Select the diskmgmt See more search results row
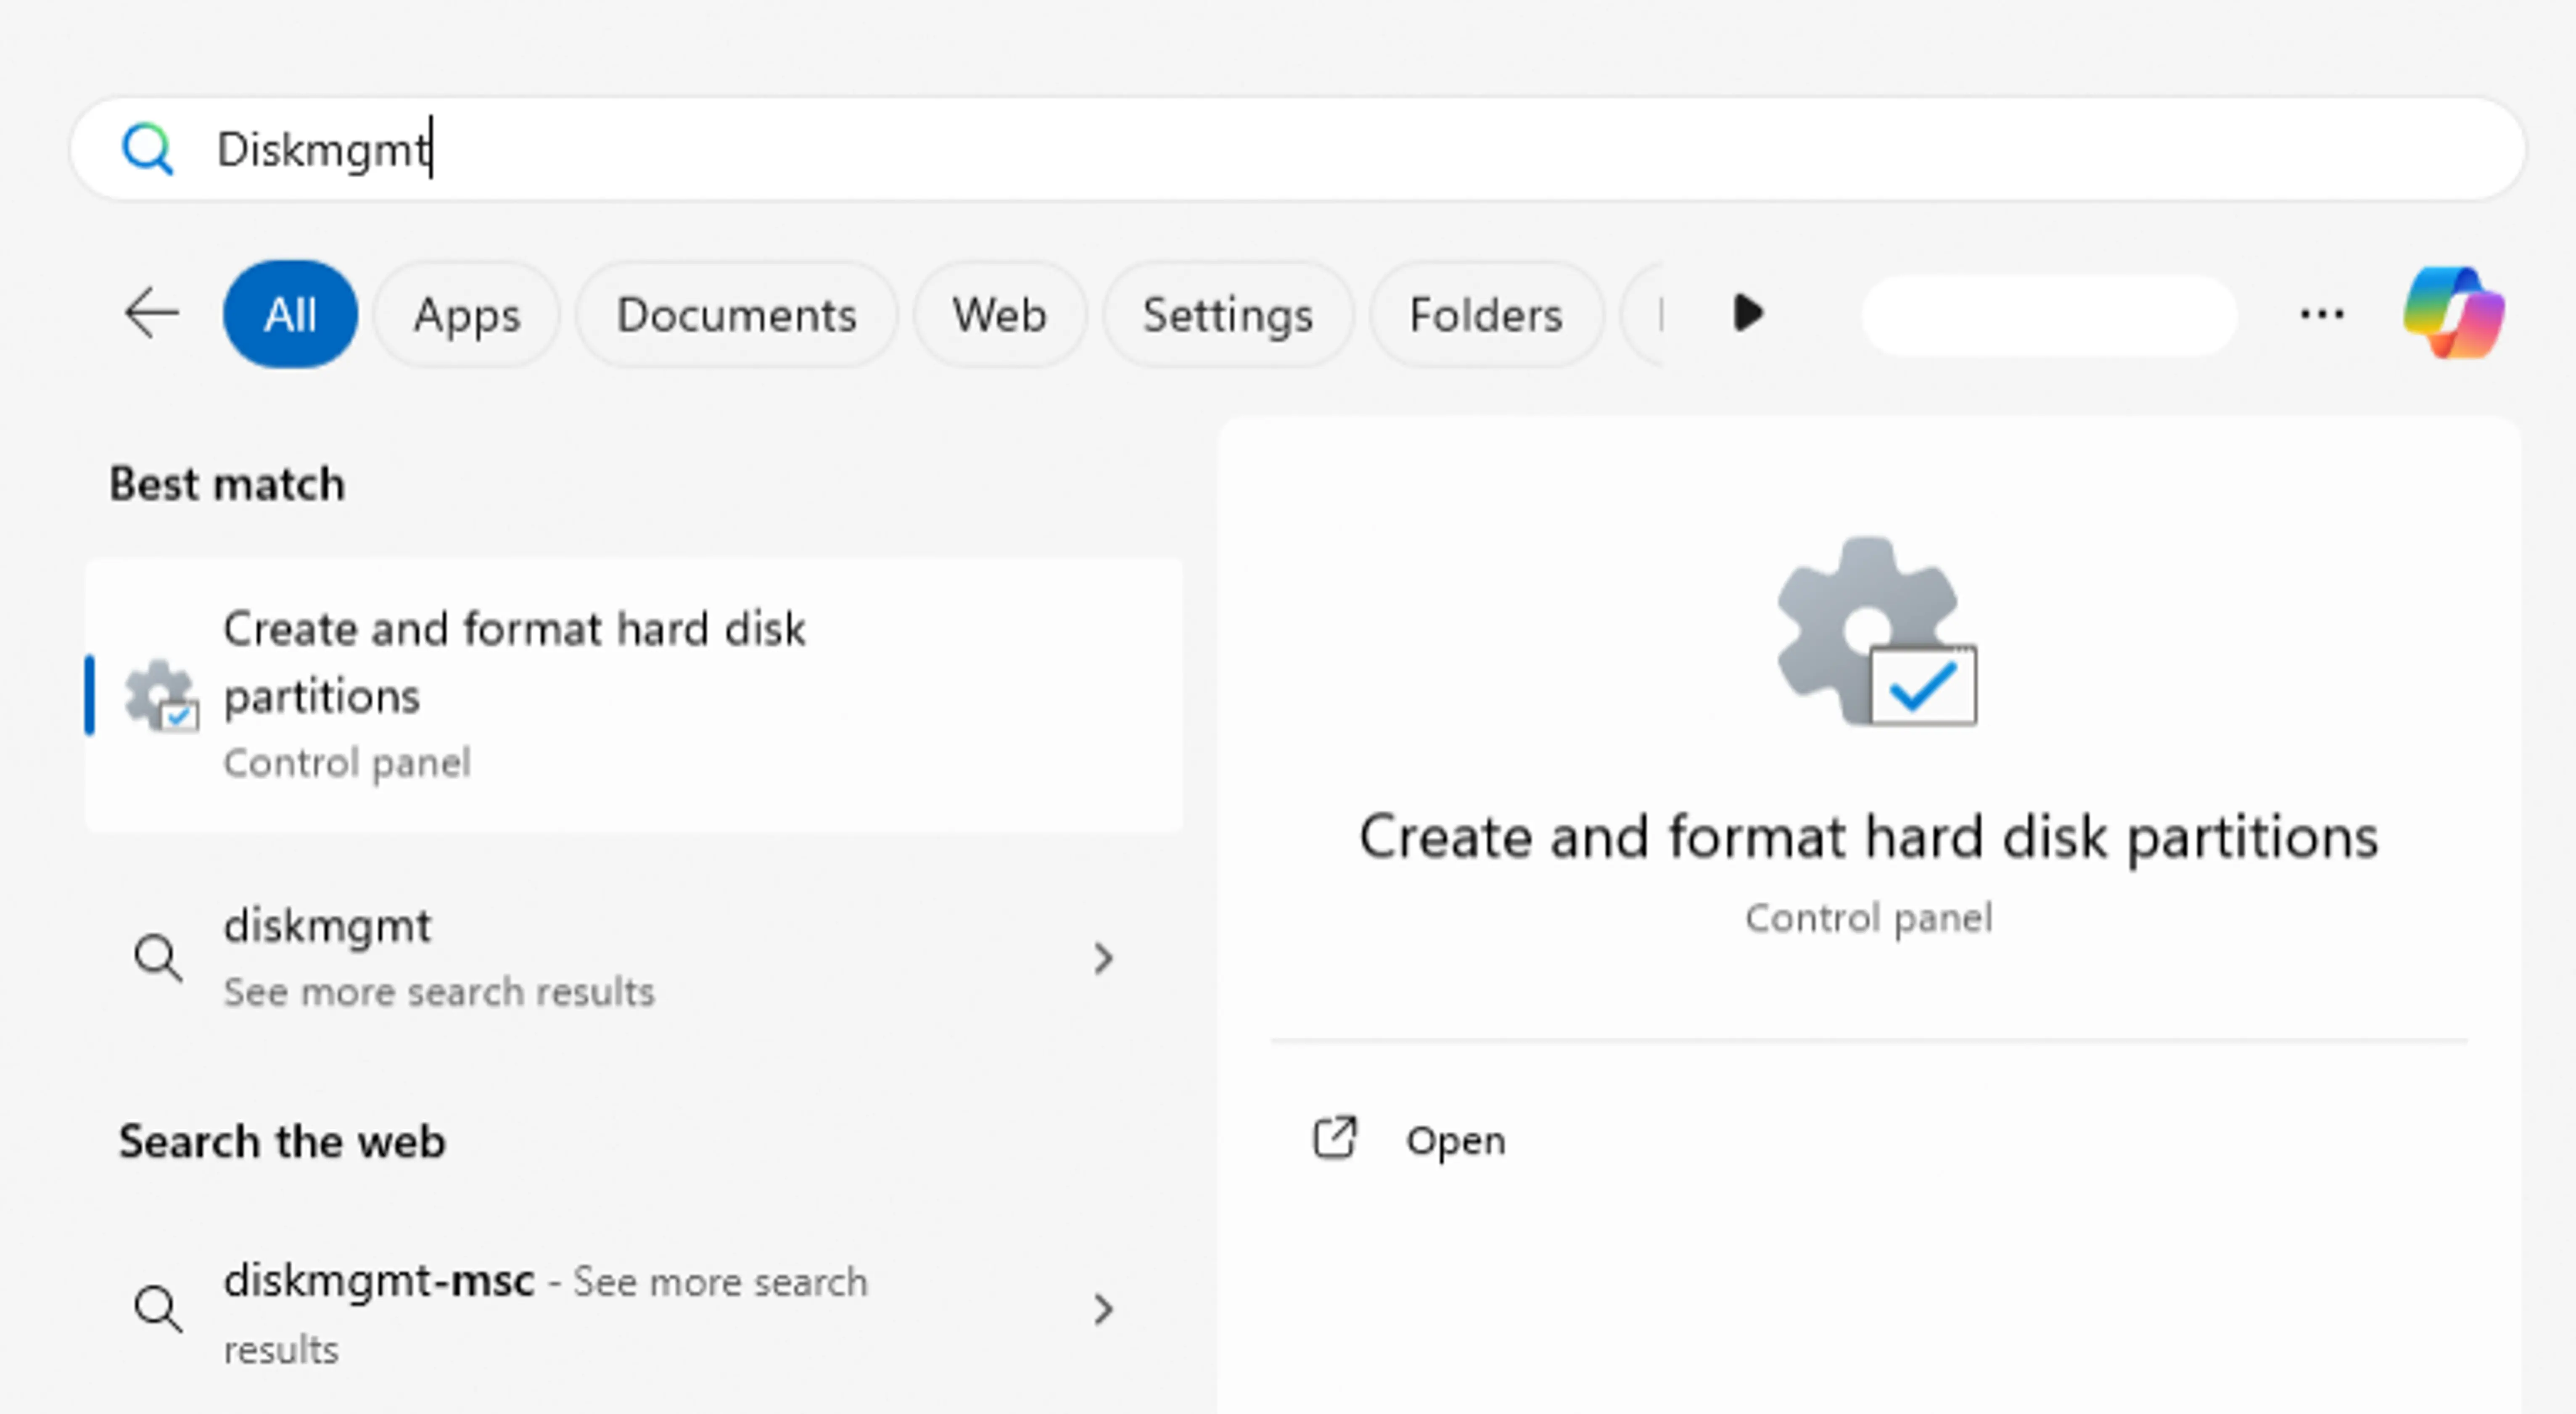This screenshot has height=1414, width=2576. pos(634,957)
